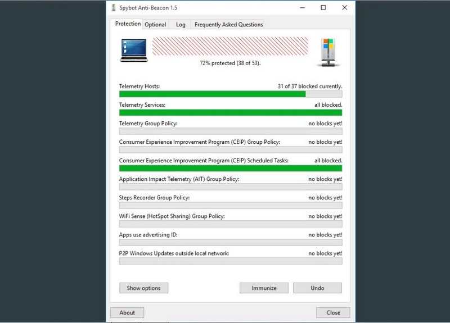Click the red striped overall protection bar
The width and height of the screenshot is (450, 323).
230,46
